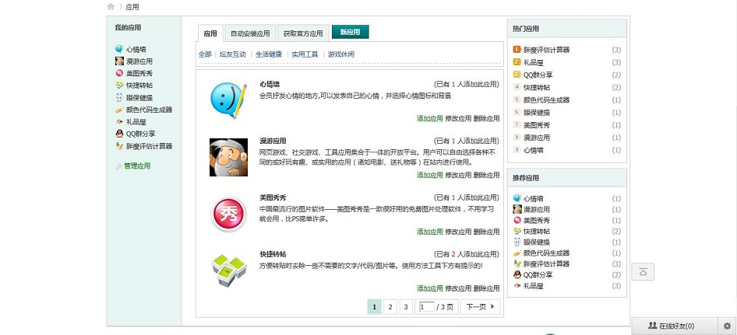Open 颜色代码生成器 ranked 5 in 热门应用
The width and height of the screenshot is (737, 335).
547,100
